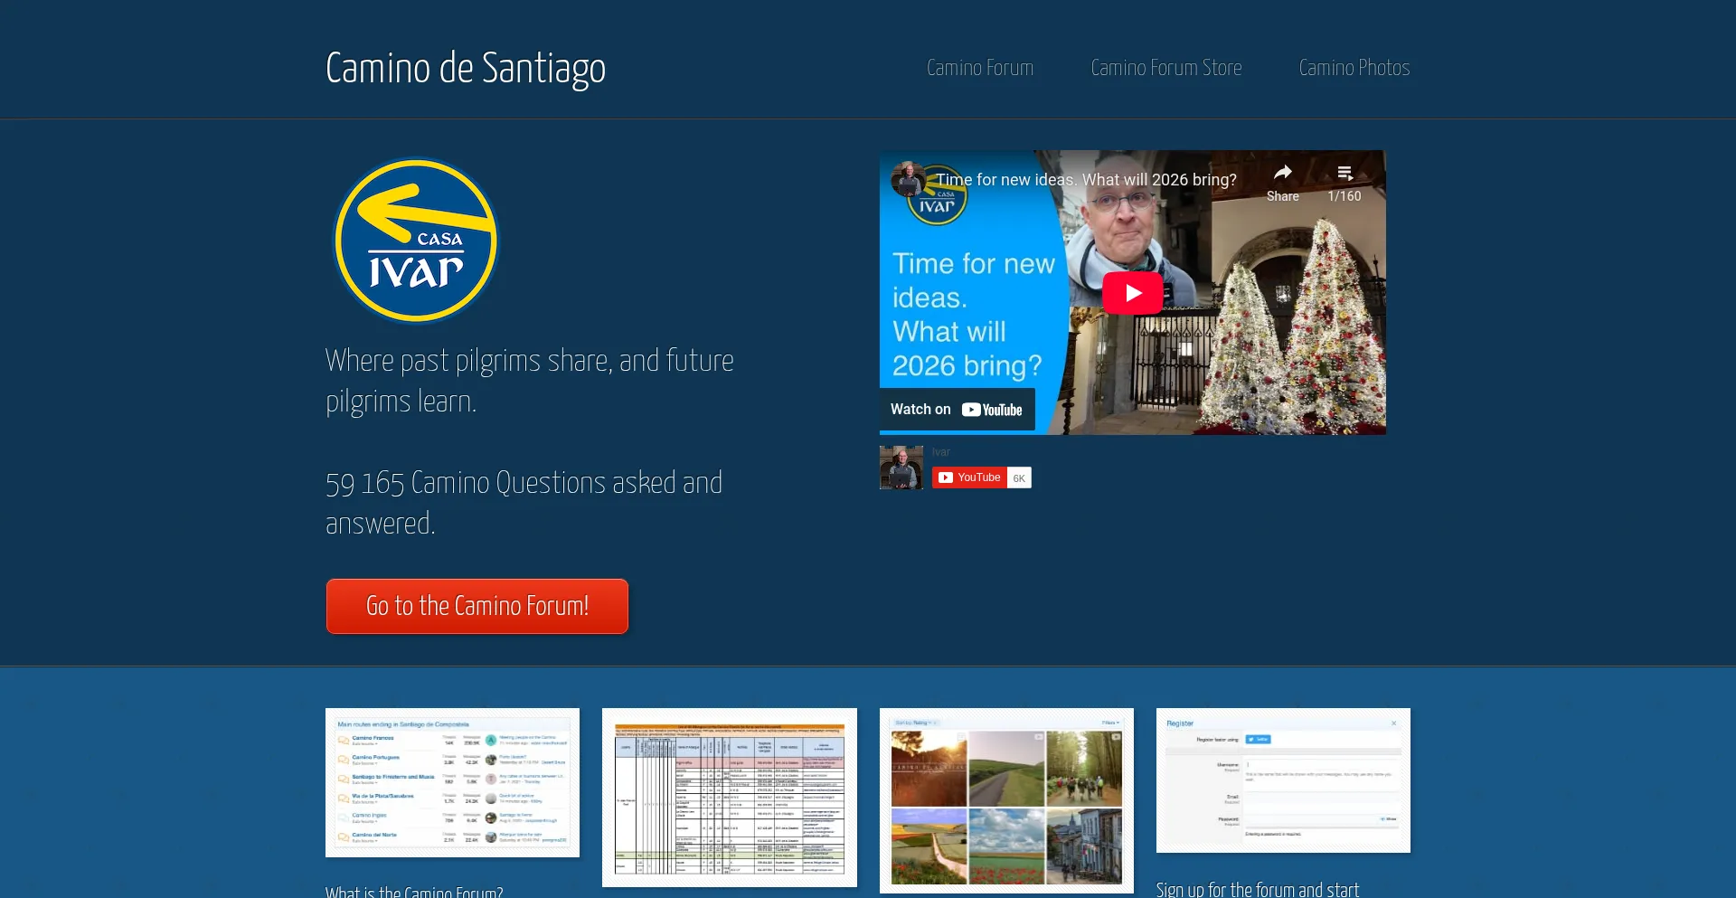Click the Casa Ivar arrow logo
Viewport: 1736px width, 898px height.
(x=416, y=240)
